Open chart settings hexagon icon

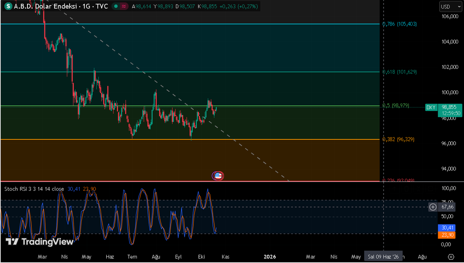[451, 256]
